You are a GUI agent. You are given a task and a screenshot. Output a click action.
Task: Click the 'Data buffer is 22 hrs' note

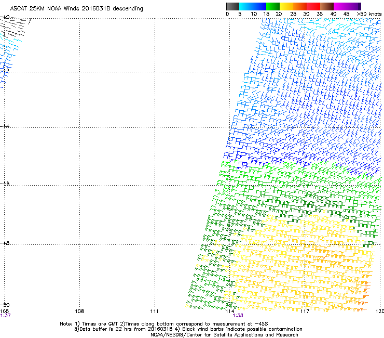(x=188, y=329)
